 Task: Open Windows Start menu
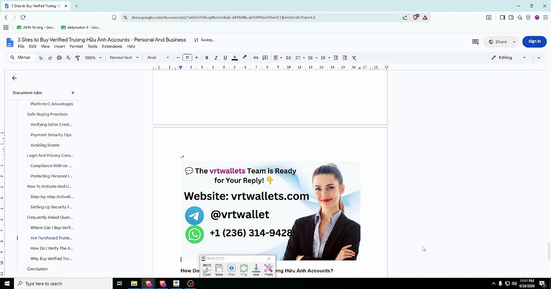pos(7,283)
